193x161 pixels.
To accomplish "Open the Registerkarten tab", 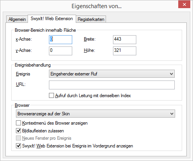I will (91, 19).
